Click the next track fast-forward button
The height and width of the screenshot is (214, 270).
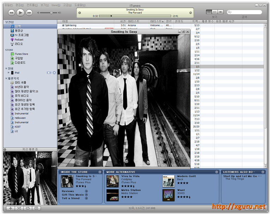click(x=29, y=13)
